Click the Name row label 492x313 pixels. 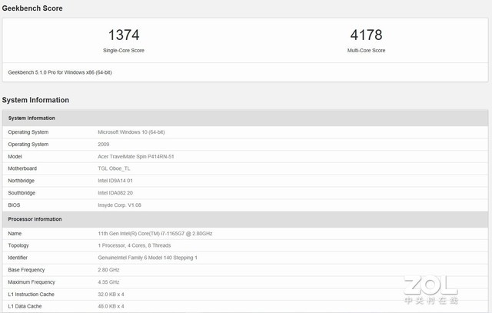tap(15, 234)
